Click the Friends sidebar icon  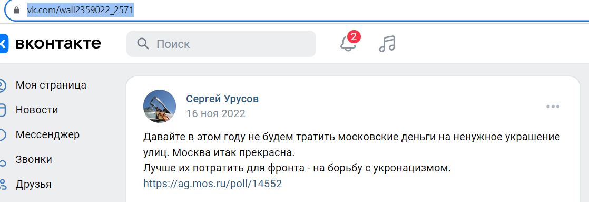coord(3,184)
